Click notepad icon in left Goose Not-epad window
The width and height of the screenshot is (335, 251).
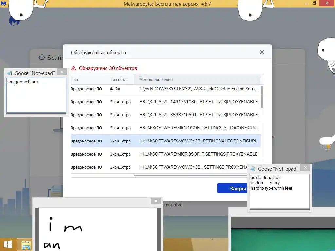pos(9,73)
